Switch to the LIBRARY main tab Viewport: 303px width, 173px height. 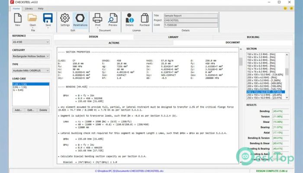[173, 37]
